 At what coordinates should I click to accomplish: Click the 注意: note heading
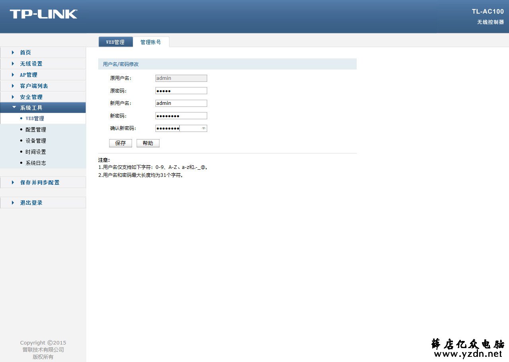104,160
